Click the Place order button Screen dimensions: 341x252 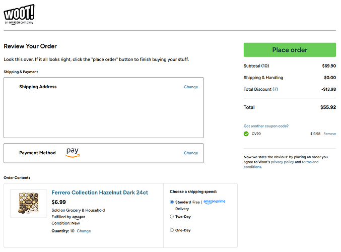pos(290,50)
